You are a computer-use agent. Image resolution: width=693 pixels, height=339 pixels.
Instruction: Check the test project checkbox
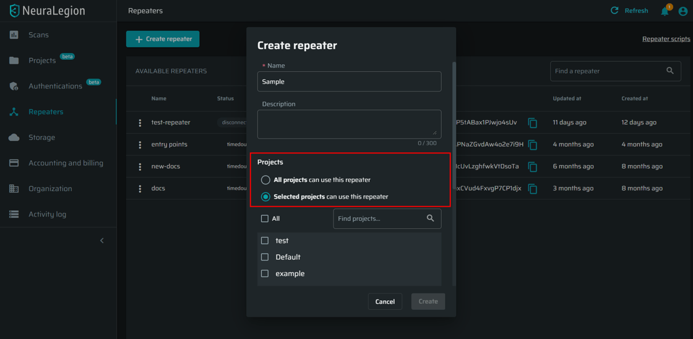265,241
